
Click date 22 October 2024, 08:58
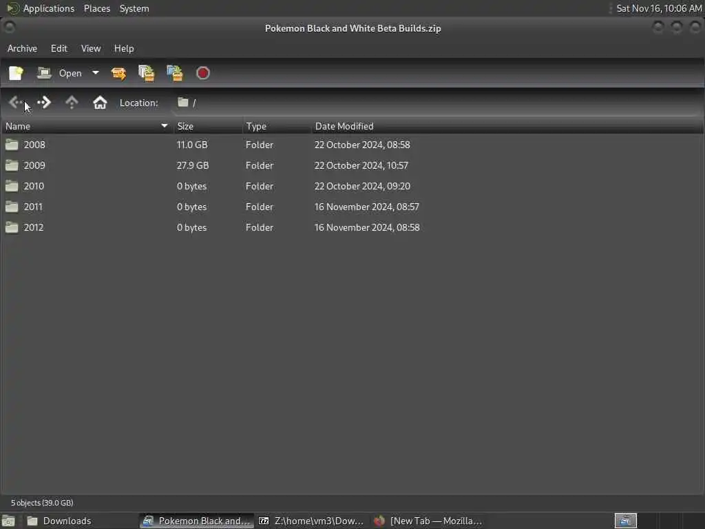(362, 145)
